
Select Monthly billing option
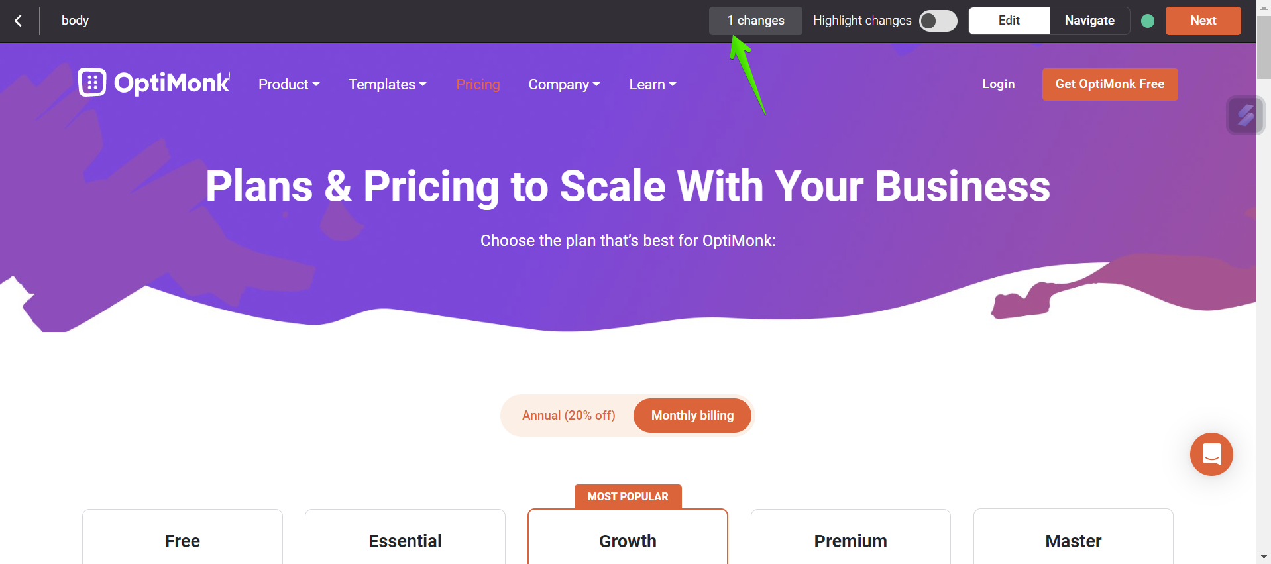pyautogui.click(x=692, y=416)
